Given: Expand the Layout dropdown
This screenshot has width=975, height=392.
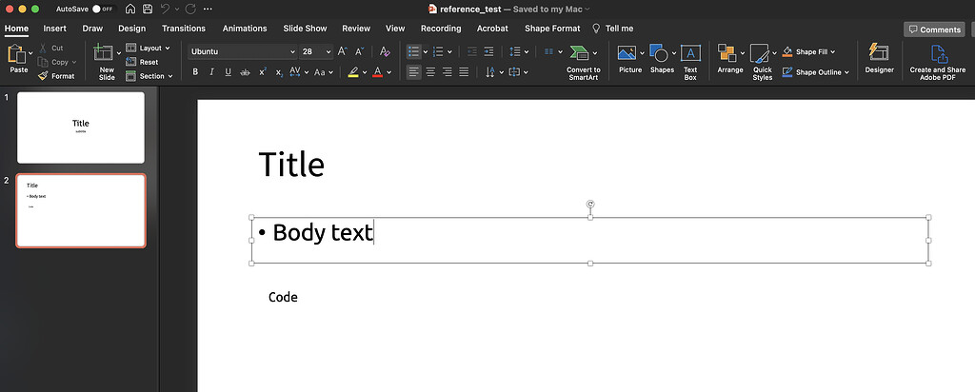Looking at the screenshot, I should pos(168,48).
